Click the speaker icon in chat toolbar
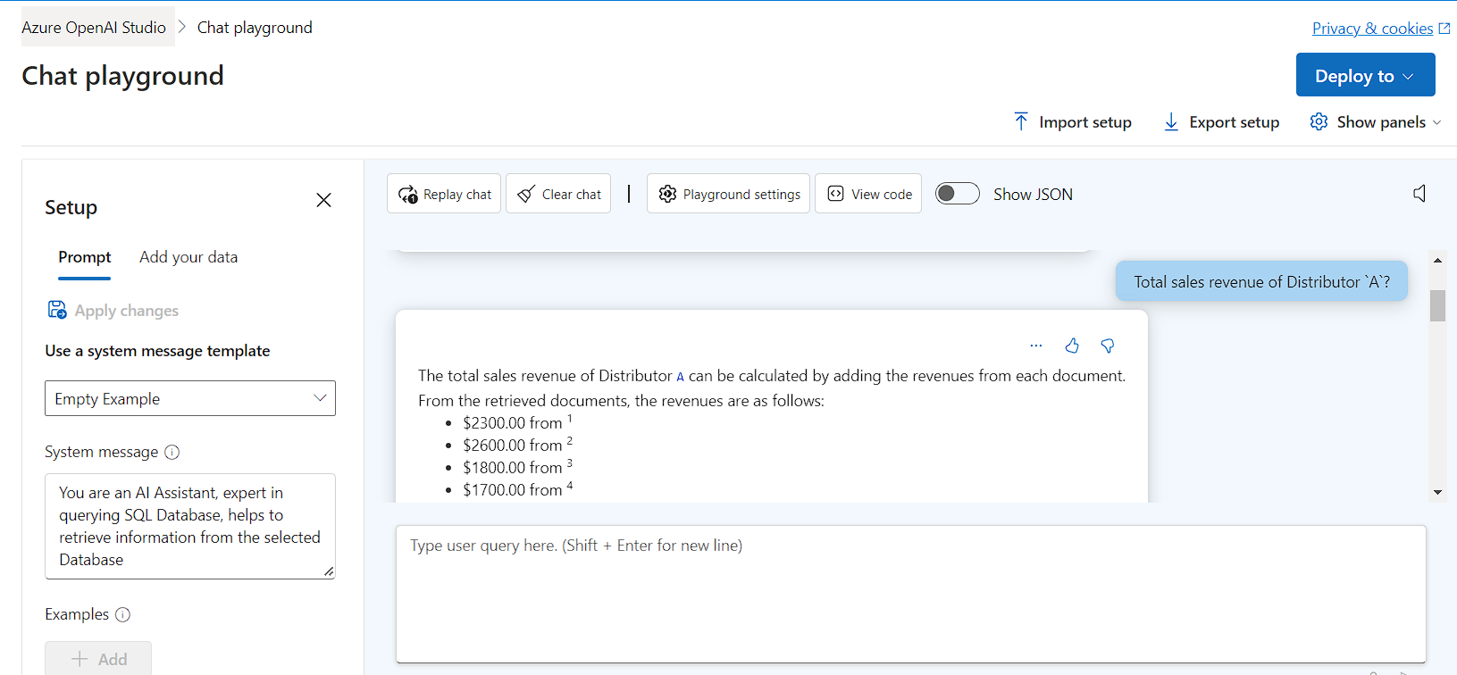This screenshot has width=1457, height=675. (x=1419, y=194)
